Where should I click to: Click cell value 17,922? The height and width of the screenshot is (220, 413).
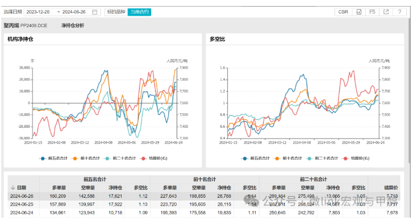point(115,204)
